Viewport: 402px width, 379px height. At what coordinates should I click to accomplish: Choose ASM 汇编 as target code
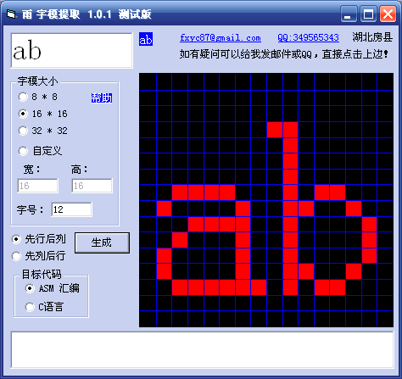(x=53, y=288)
